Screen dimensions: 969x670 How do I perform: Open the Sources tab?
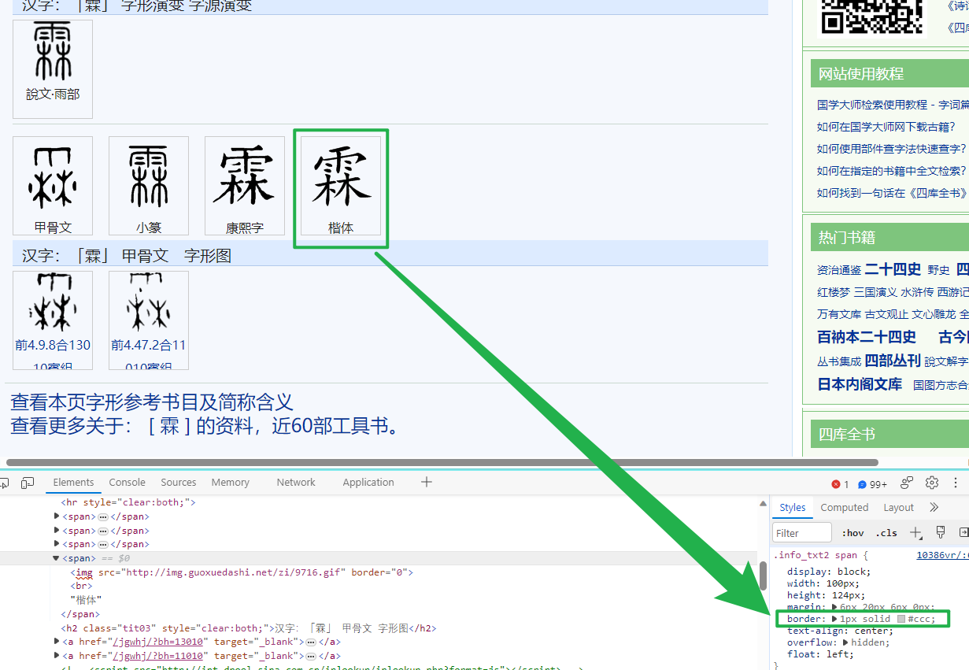click(x=179, y=483)
